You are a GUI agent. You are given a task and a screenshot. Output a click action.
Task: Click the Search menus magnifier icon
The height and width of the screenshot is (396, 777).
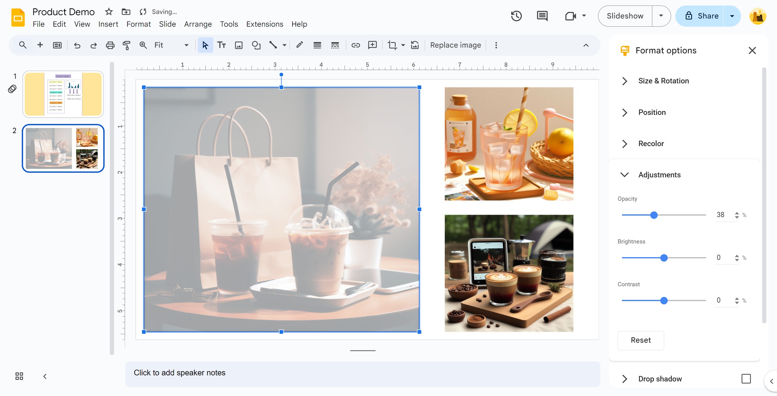click(23, 45)
